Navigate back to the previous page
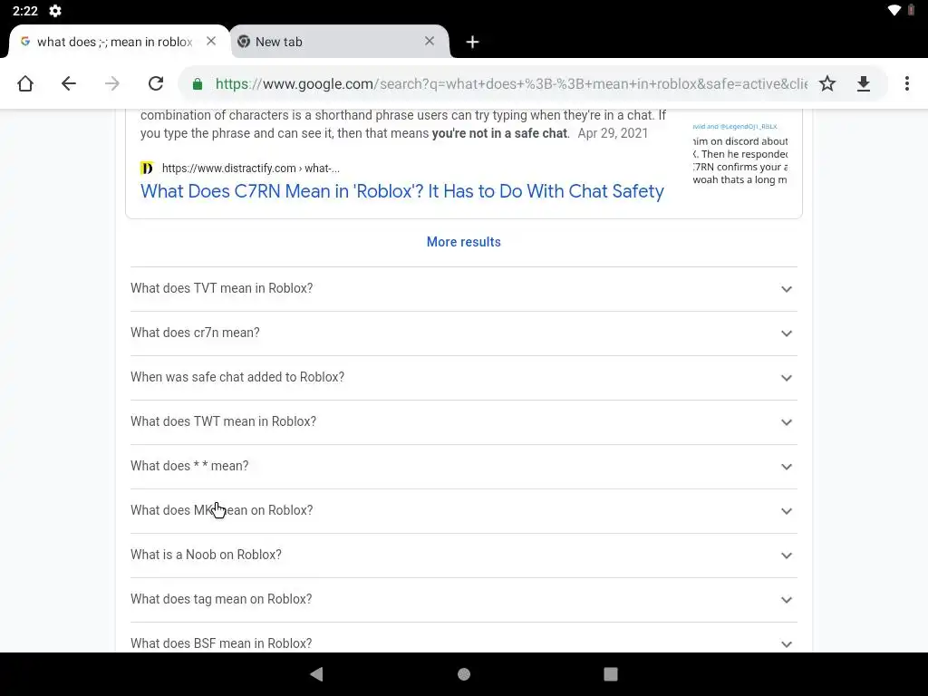The height and width of the screenshot is (696, 928). click(69, 84)
